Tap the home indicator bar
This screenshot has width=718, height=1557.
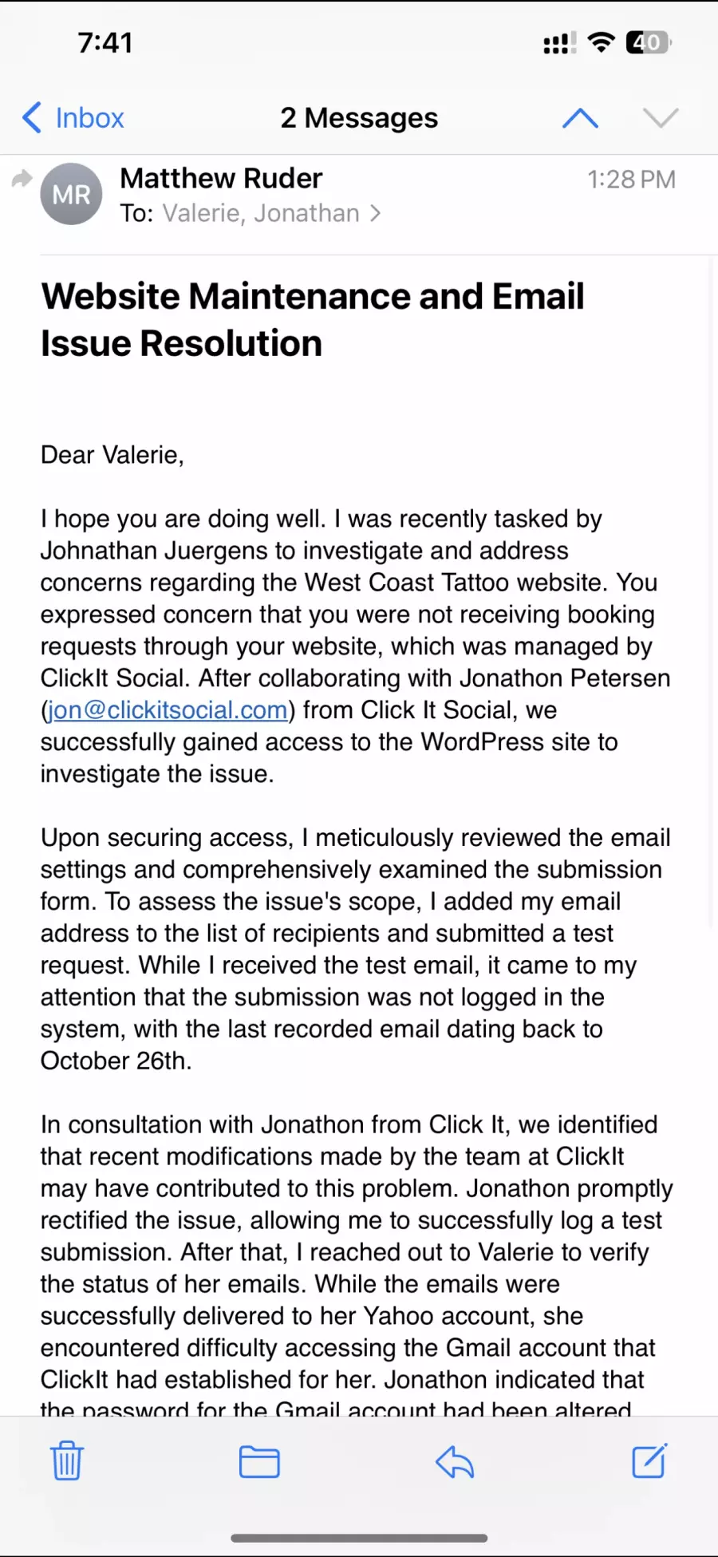click(x=359, y=1537)
